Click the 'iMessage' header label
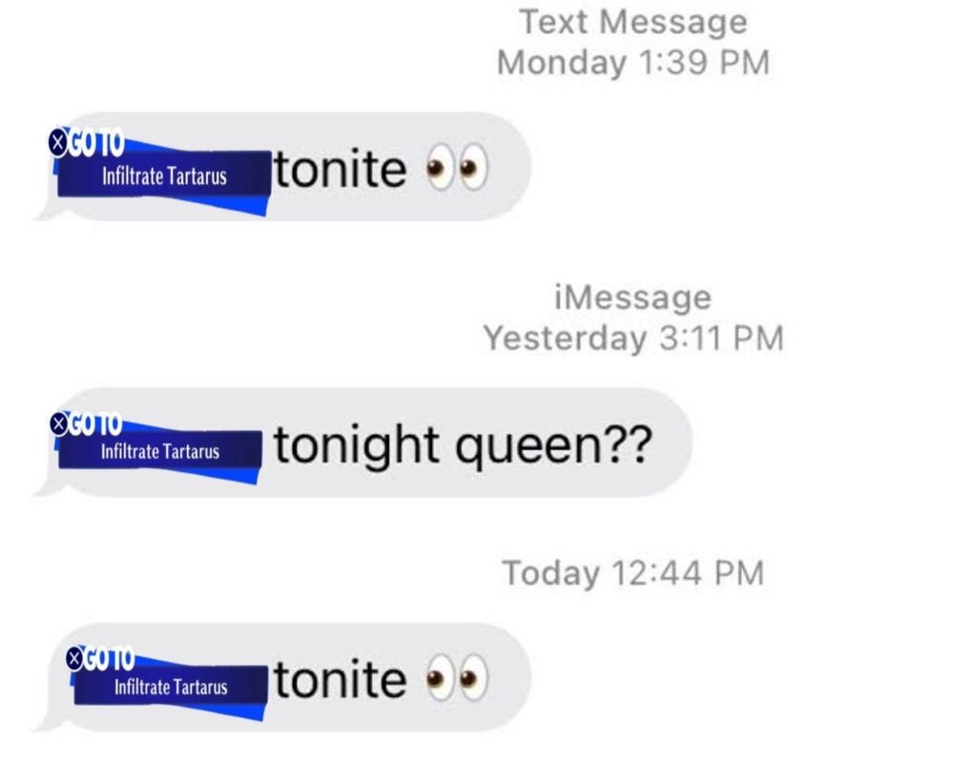The image size is (954, 760). coord(633,298)
